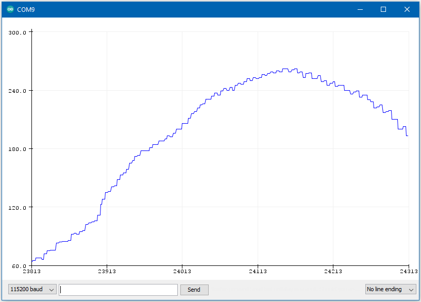Click the 180.0 y-axis label
421x302 pixels.
pos(18,149)
